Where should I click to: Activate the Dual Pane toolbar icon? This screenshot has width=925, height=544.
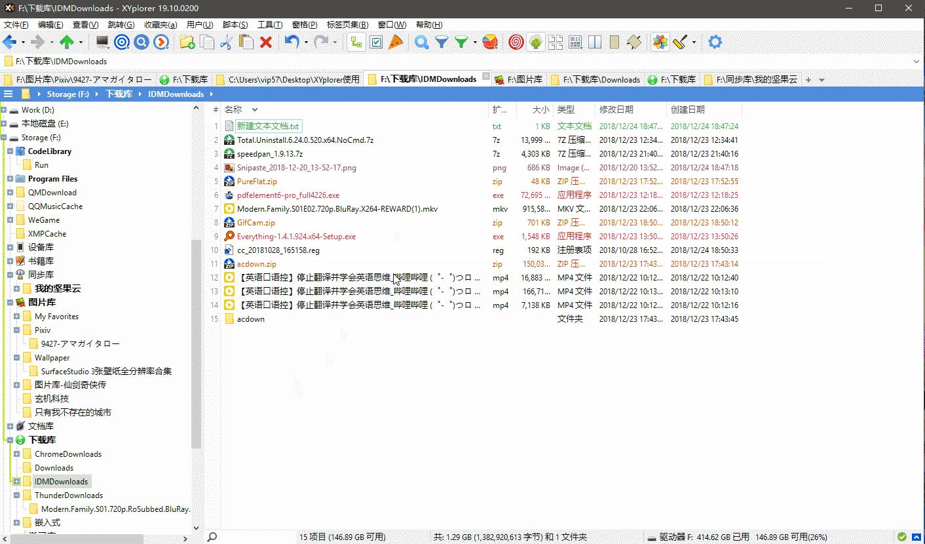[594, 42]
